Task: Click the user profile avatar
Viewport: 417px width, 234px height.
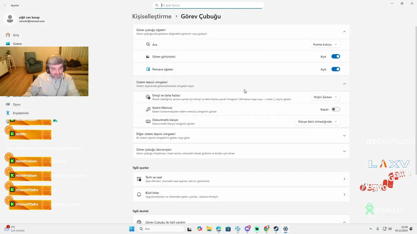Action: [10, 19]
